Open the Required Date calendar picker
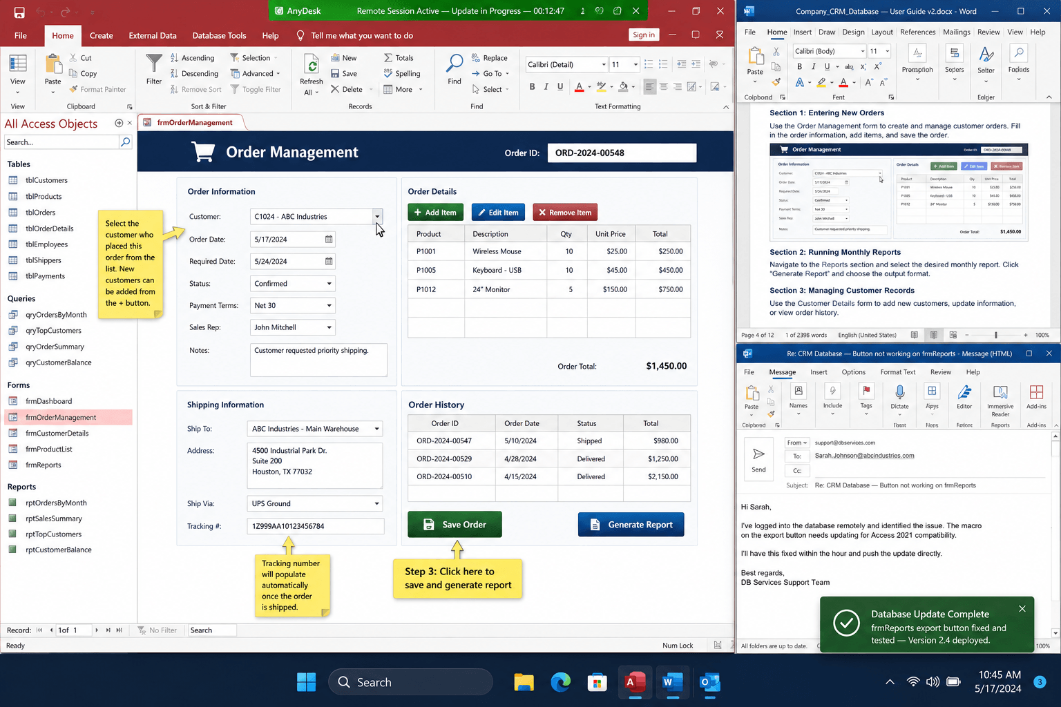The width and height of the screenshot is (1061, 707). 329,262
